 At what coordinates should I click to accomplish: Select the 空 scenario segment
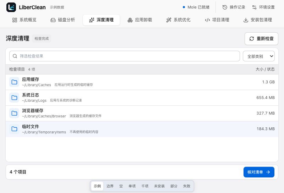point(121,186)
